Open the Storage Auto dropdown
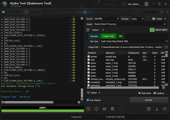170x120 pixels. (x=138, y=19)
